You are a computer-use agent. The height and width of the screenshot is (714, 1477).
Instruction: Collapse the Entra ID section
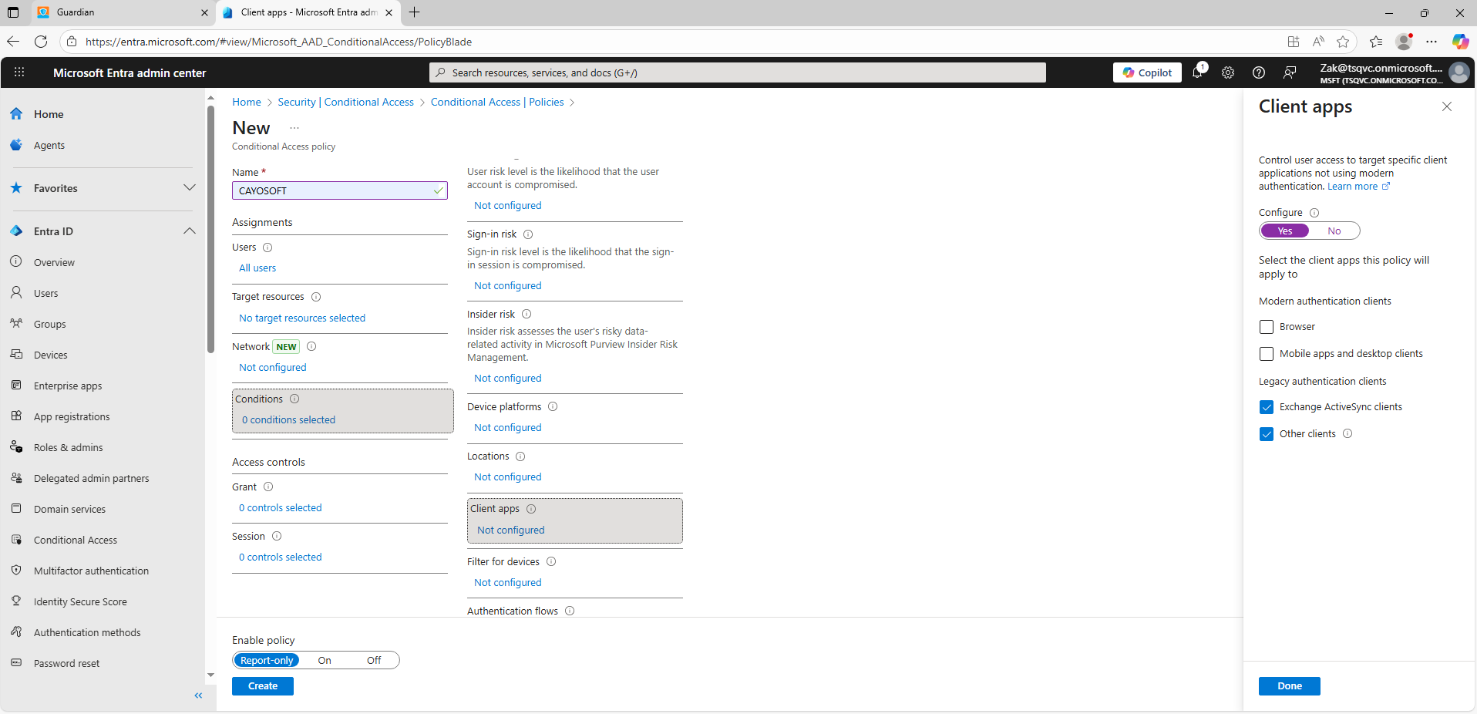tap(190, 231)
